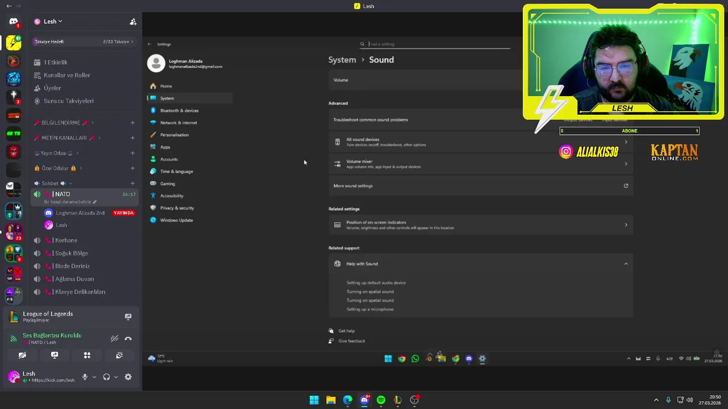This screenshot has width=728, height=409.
Task: Click user Lesh in NATO channel
Action: [x=61, y=225]
